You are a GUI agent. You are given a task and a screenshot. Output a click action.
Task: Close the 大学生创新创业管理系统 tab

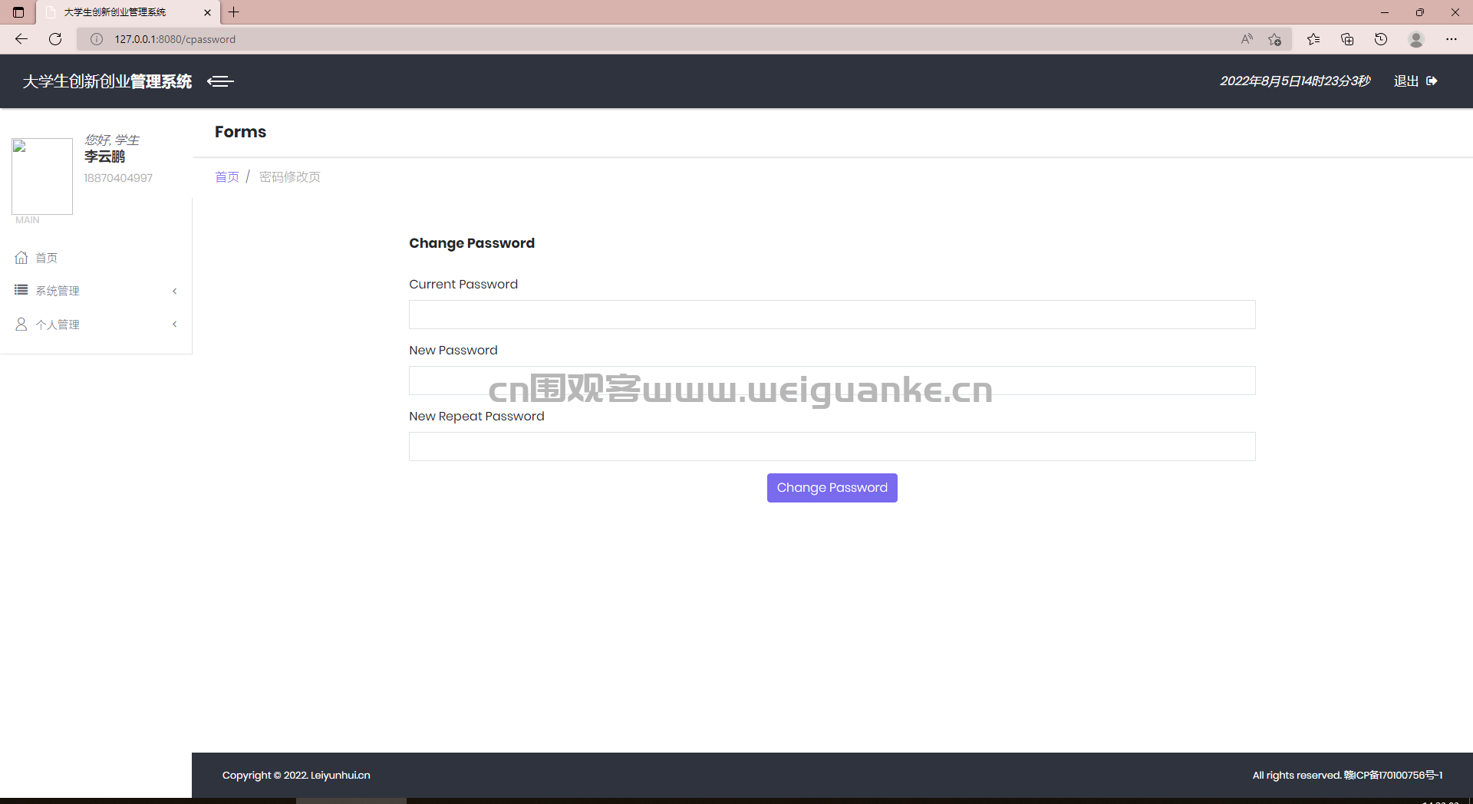pos(207,12)
